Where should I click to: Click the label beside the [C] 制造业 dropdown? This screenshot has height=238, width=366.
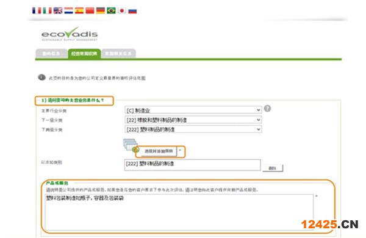coord(54,110)
